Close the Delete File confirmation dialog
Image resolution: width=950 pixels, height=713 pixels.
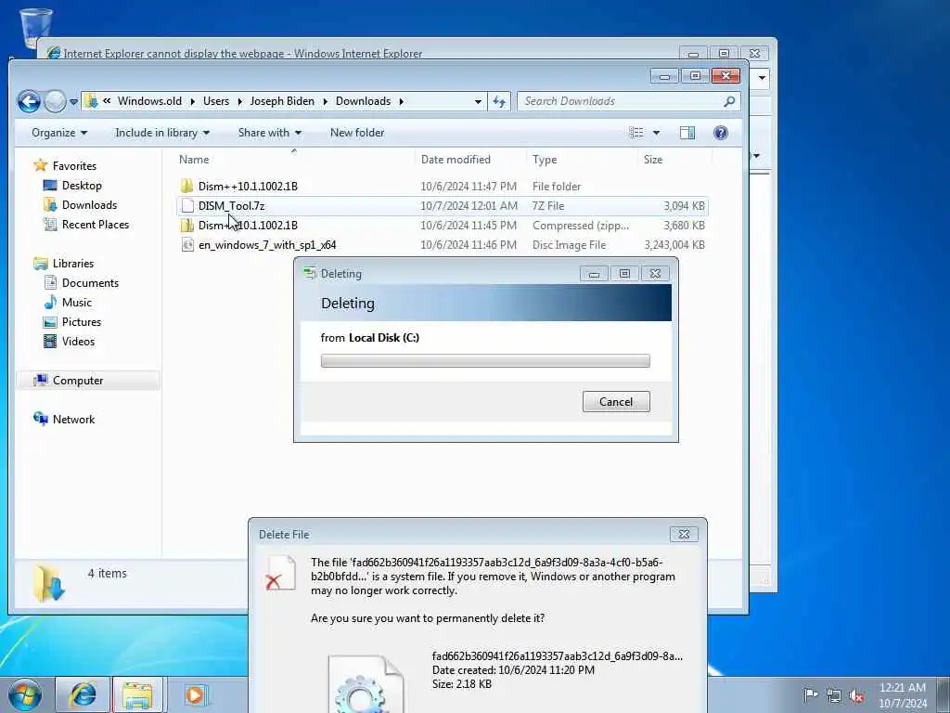684,534
